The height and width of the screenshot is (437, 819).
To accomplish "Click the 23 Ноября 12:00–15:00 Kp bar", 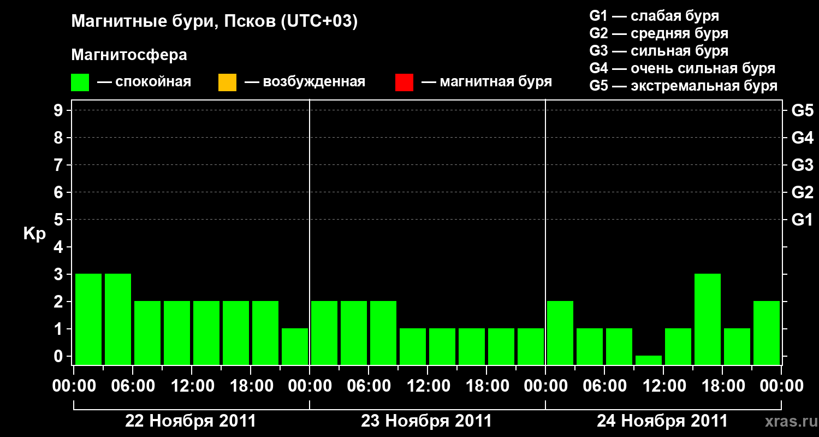I will [442, 346].
